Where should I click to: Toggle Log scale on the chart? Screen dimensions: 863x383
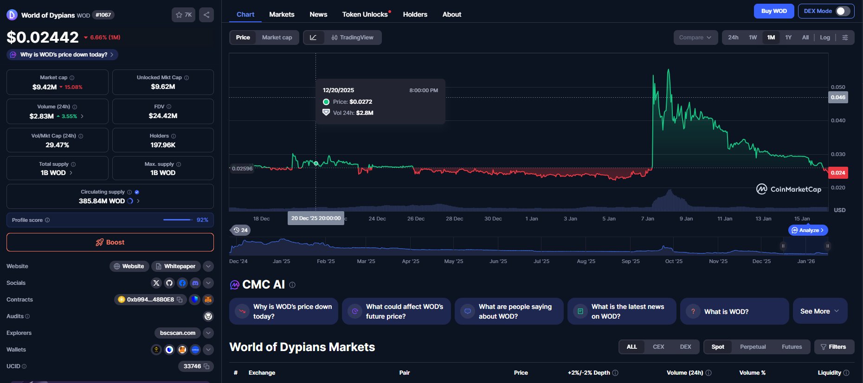[x=824, y=38]
